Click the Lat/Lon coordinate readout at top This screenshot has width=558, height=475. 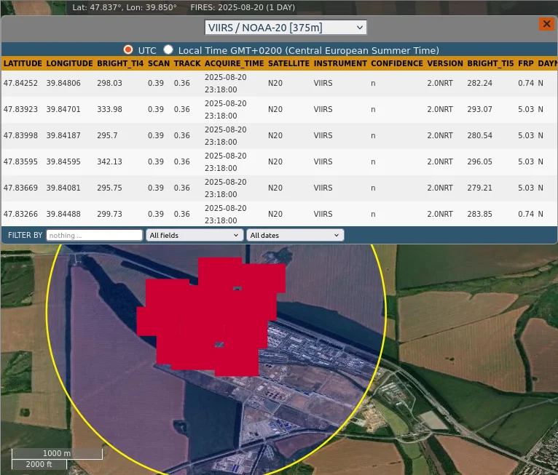[125, 7]
